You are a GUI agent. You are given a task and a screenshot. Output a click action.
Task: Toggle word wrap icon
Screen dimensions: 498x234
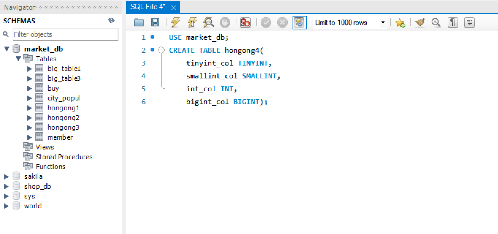pyautogui.click(x=469, y=23)
